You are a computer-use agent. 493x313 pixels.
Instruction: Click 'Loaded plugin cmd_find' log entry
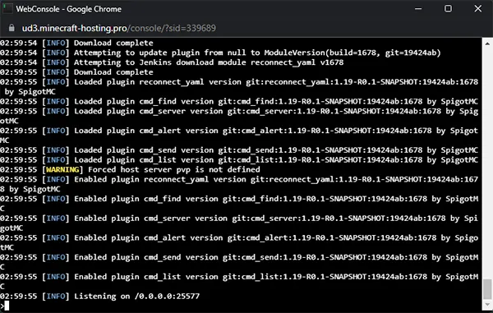click(x=239, y=102)
